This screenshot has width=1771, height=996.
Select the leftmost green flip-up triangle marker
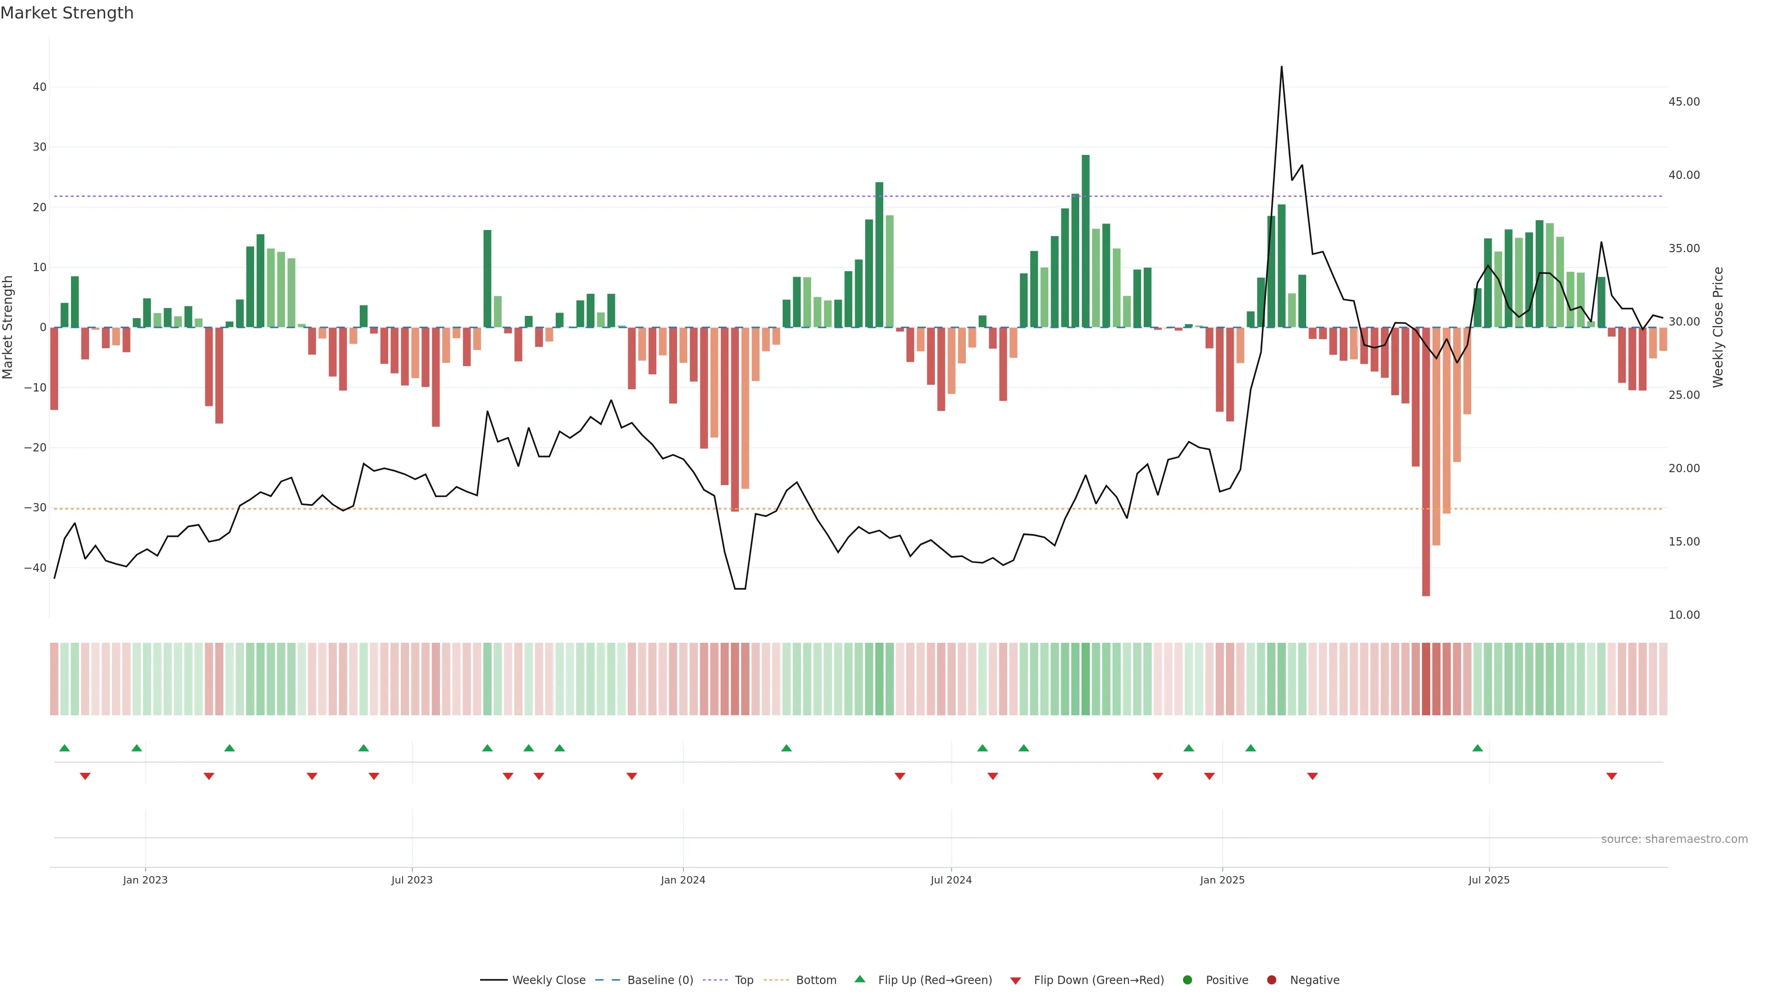pos(65,748)
